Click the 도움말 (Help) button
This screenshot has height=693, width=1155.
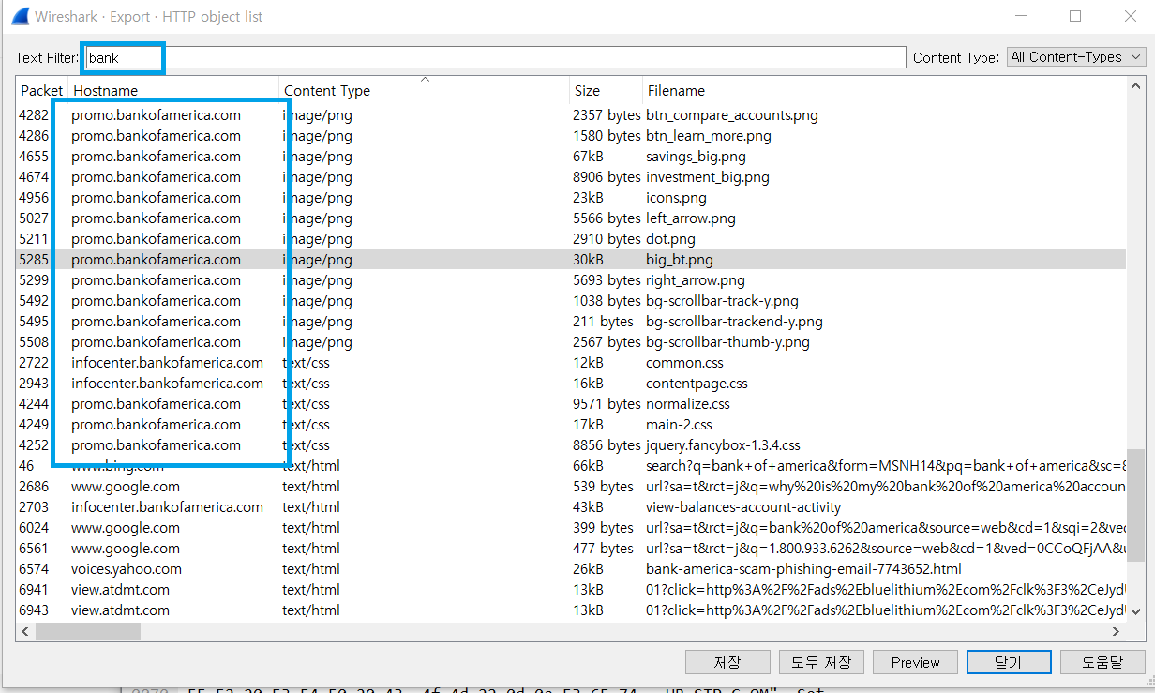coord(1102,662)
